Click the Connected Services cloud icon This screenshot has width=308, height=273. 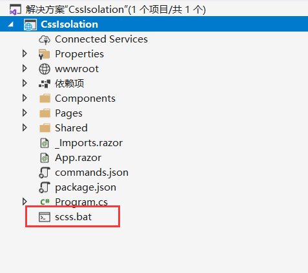click(x=45, y=39)
